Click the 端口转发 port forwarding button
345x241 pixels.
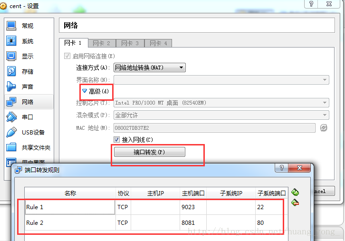pos(149,152)
